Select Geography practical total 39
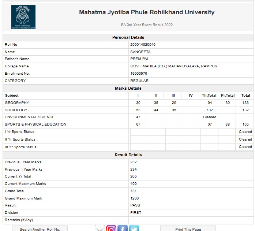The image size is (255, 231). (228, 103)
